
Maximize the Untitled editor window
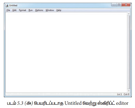(119, 5)
